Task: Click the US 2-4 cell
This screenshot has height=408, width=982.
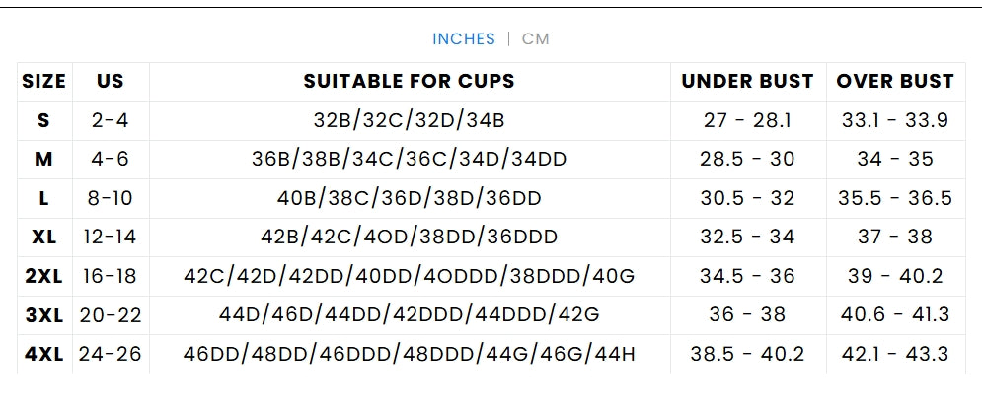Action: coord(111,120)
